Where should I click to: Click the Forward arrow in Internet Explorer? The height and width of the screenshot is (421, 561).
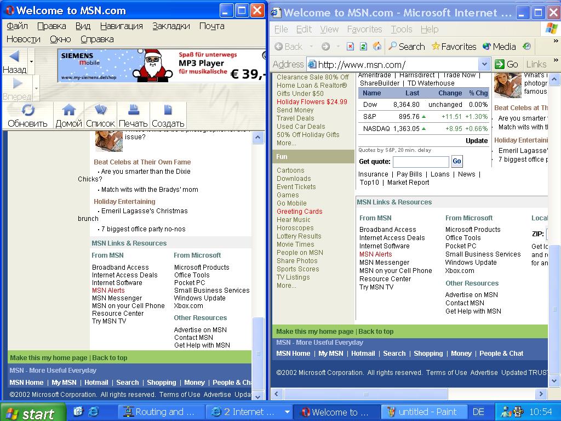click(325, 47)
